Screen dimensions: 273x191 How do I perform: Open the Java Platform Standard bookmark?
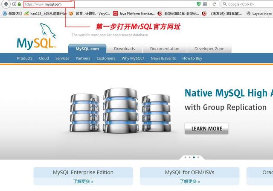[x=134, y=13]
